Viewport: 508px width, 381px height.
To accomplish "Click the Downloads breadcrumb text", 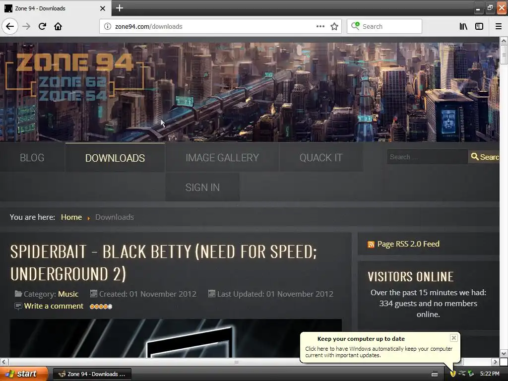I will tap(115, 217).
